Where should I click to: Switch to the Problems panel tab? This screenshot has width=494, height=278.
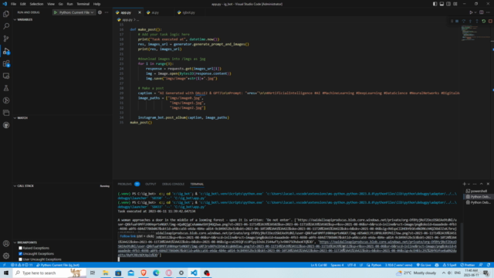[125, 184]
